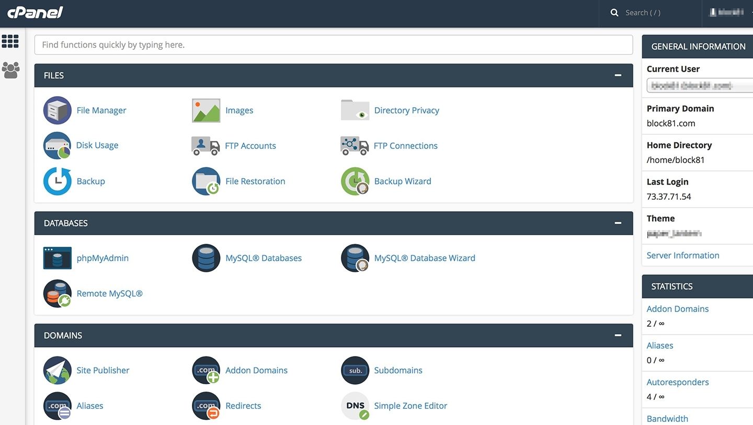Click the Addon Domains statistics link

[x=677, y=309]
